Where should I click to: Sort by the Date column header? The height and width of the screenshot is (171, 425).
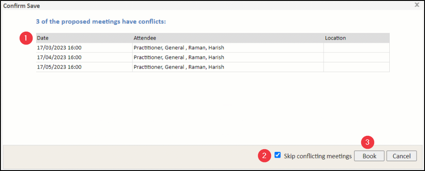pyautogui.click(x=84, y=38)
